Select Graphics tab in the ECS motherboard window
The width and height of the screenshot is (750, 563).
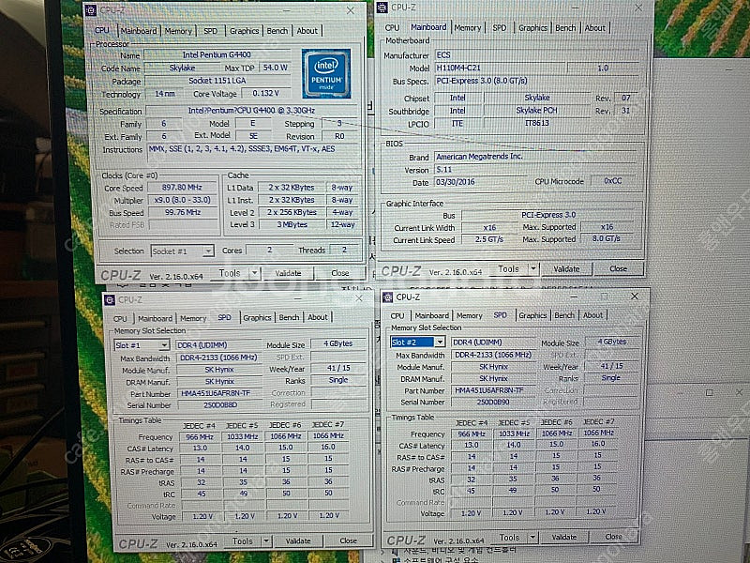click(532, 28)
